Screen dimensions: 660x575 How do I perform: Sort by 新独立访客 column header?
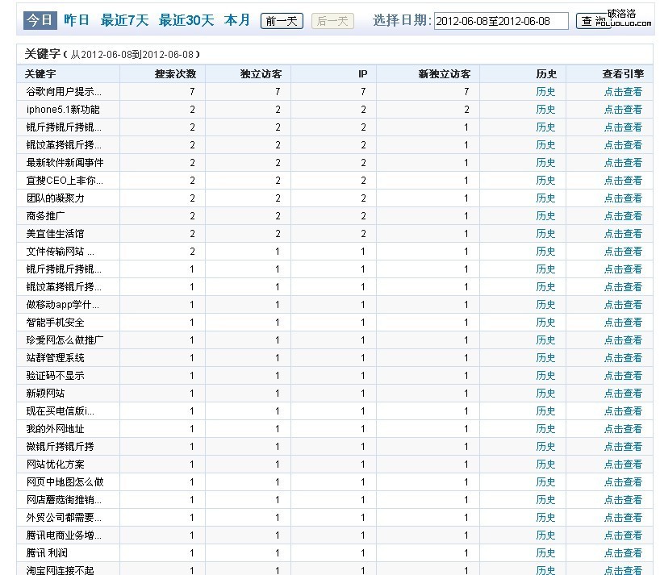(x=445, y=74)
